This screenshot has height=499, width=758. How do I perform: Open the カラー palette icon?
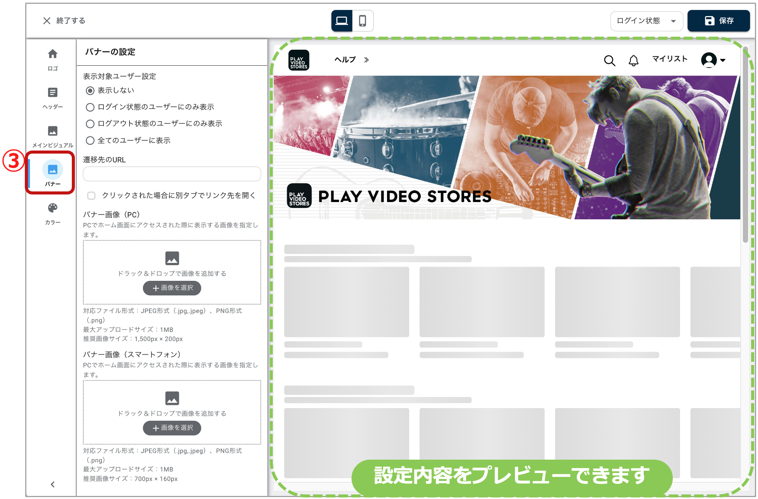[53, 208]
